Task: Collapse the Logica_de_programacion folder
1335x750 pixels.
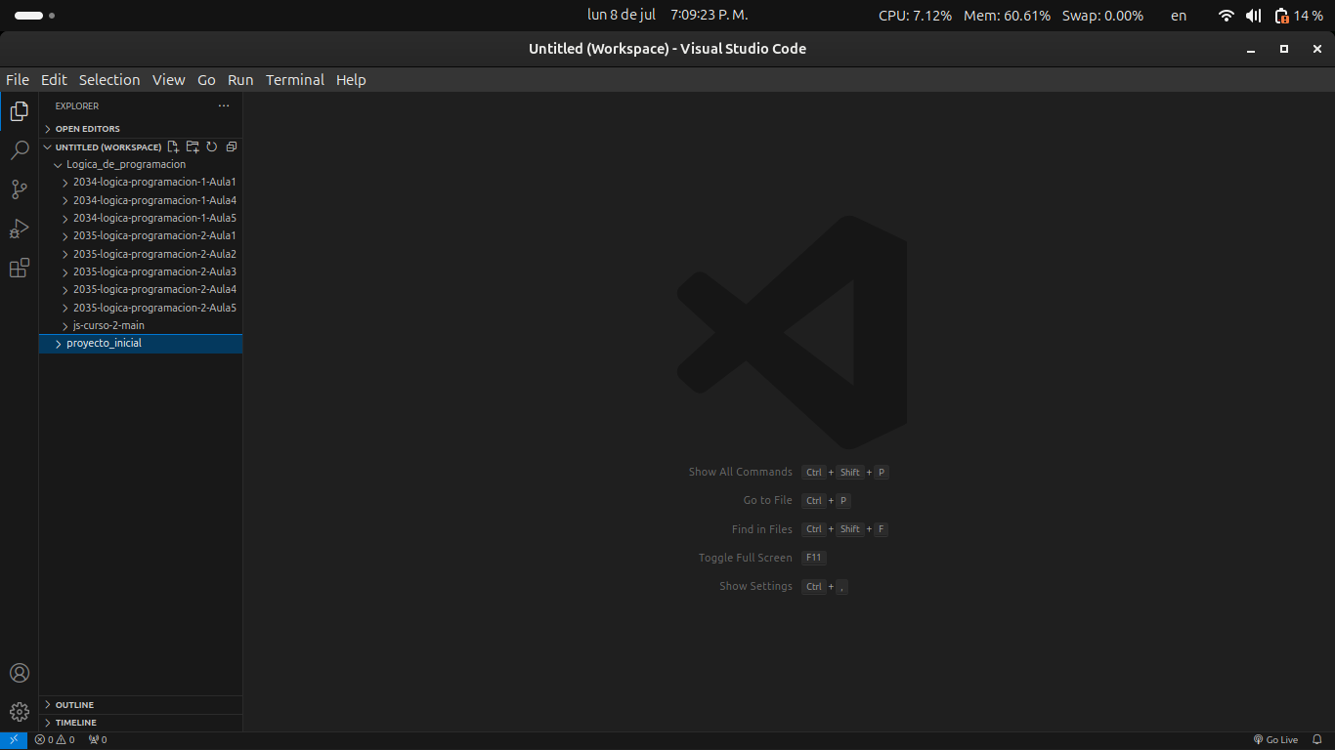Action: click(x=141, y=164)
